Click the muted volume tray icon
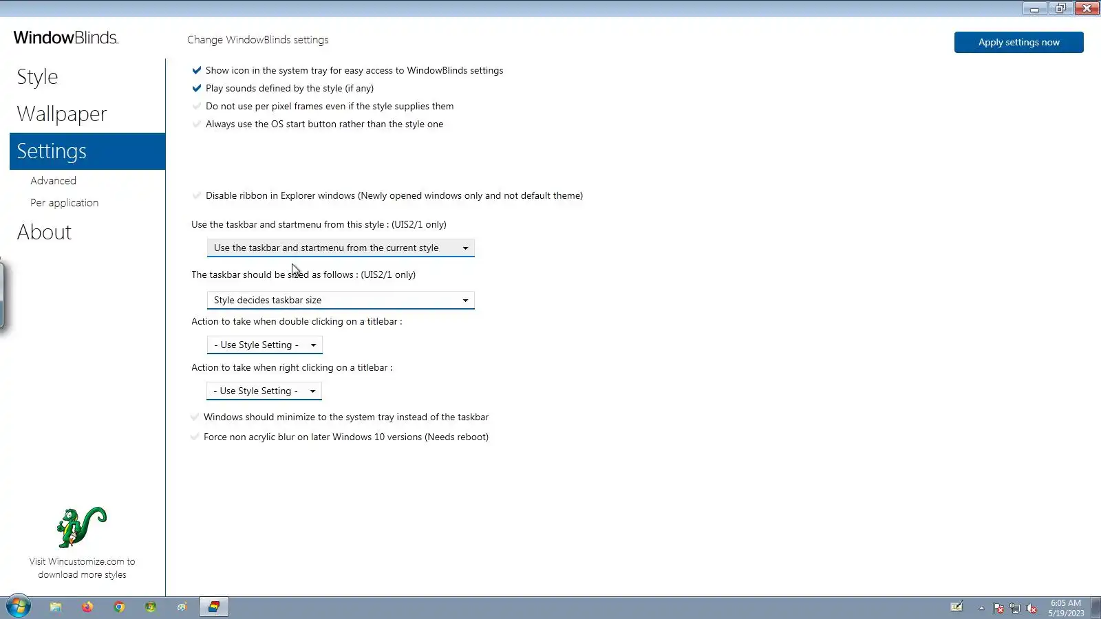Screen dimensions: 1101x619 [1031, 608]
